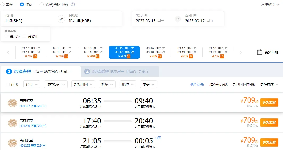
Task: Click the next dates right arrow
Action: [x=241, y=52]
